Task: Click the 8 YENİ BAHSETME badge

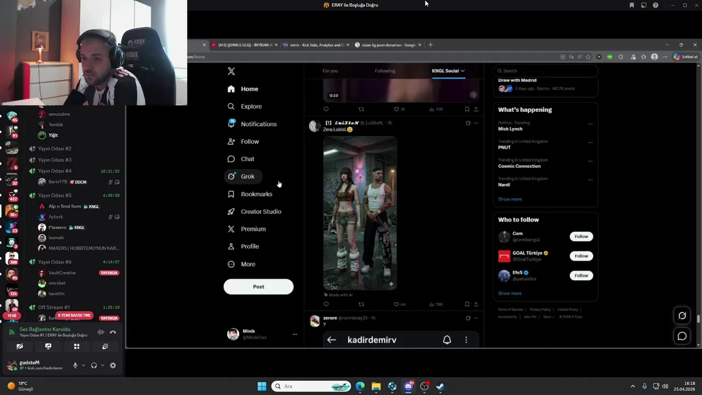Action: [x=75, y=315]
